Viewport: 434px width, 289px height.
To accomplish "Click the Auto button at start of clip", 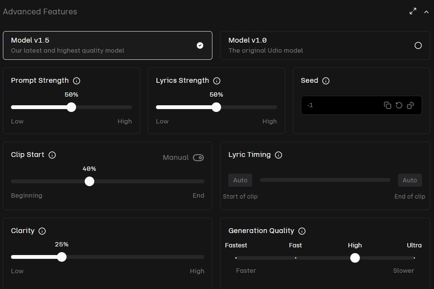I will [240, 180].
